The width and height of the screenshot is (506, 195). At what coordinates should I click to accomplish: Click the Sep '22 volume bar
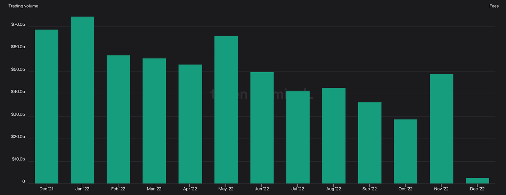click(x=370, y=143)
